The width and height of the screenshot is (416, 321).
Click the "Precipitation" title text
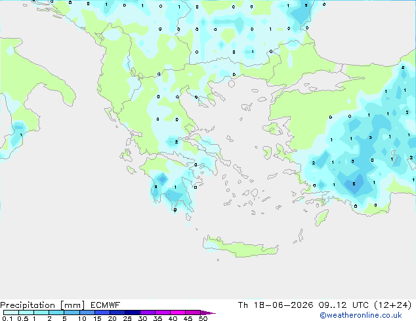[28, 305]
